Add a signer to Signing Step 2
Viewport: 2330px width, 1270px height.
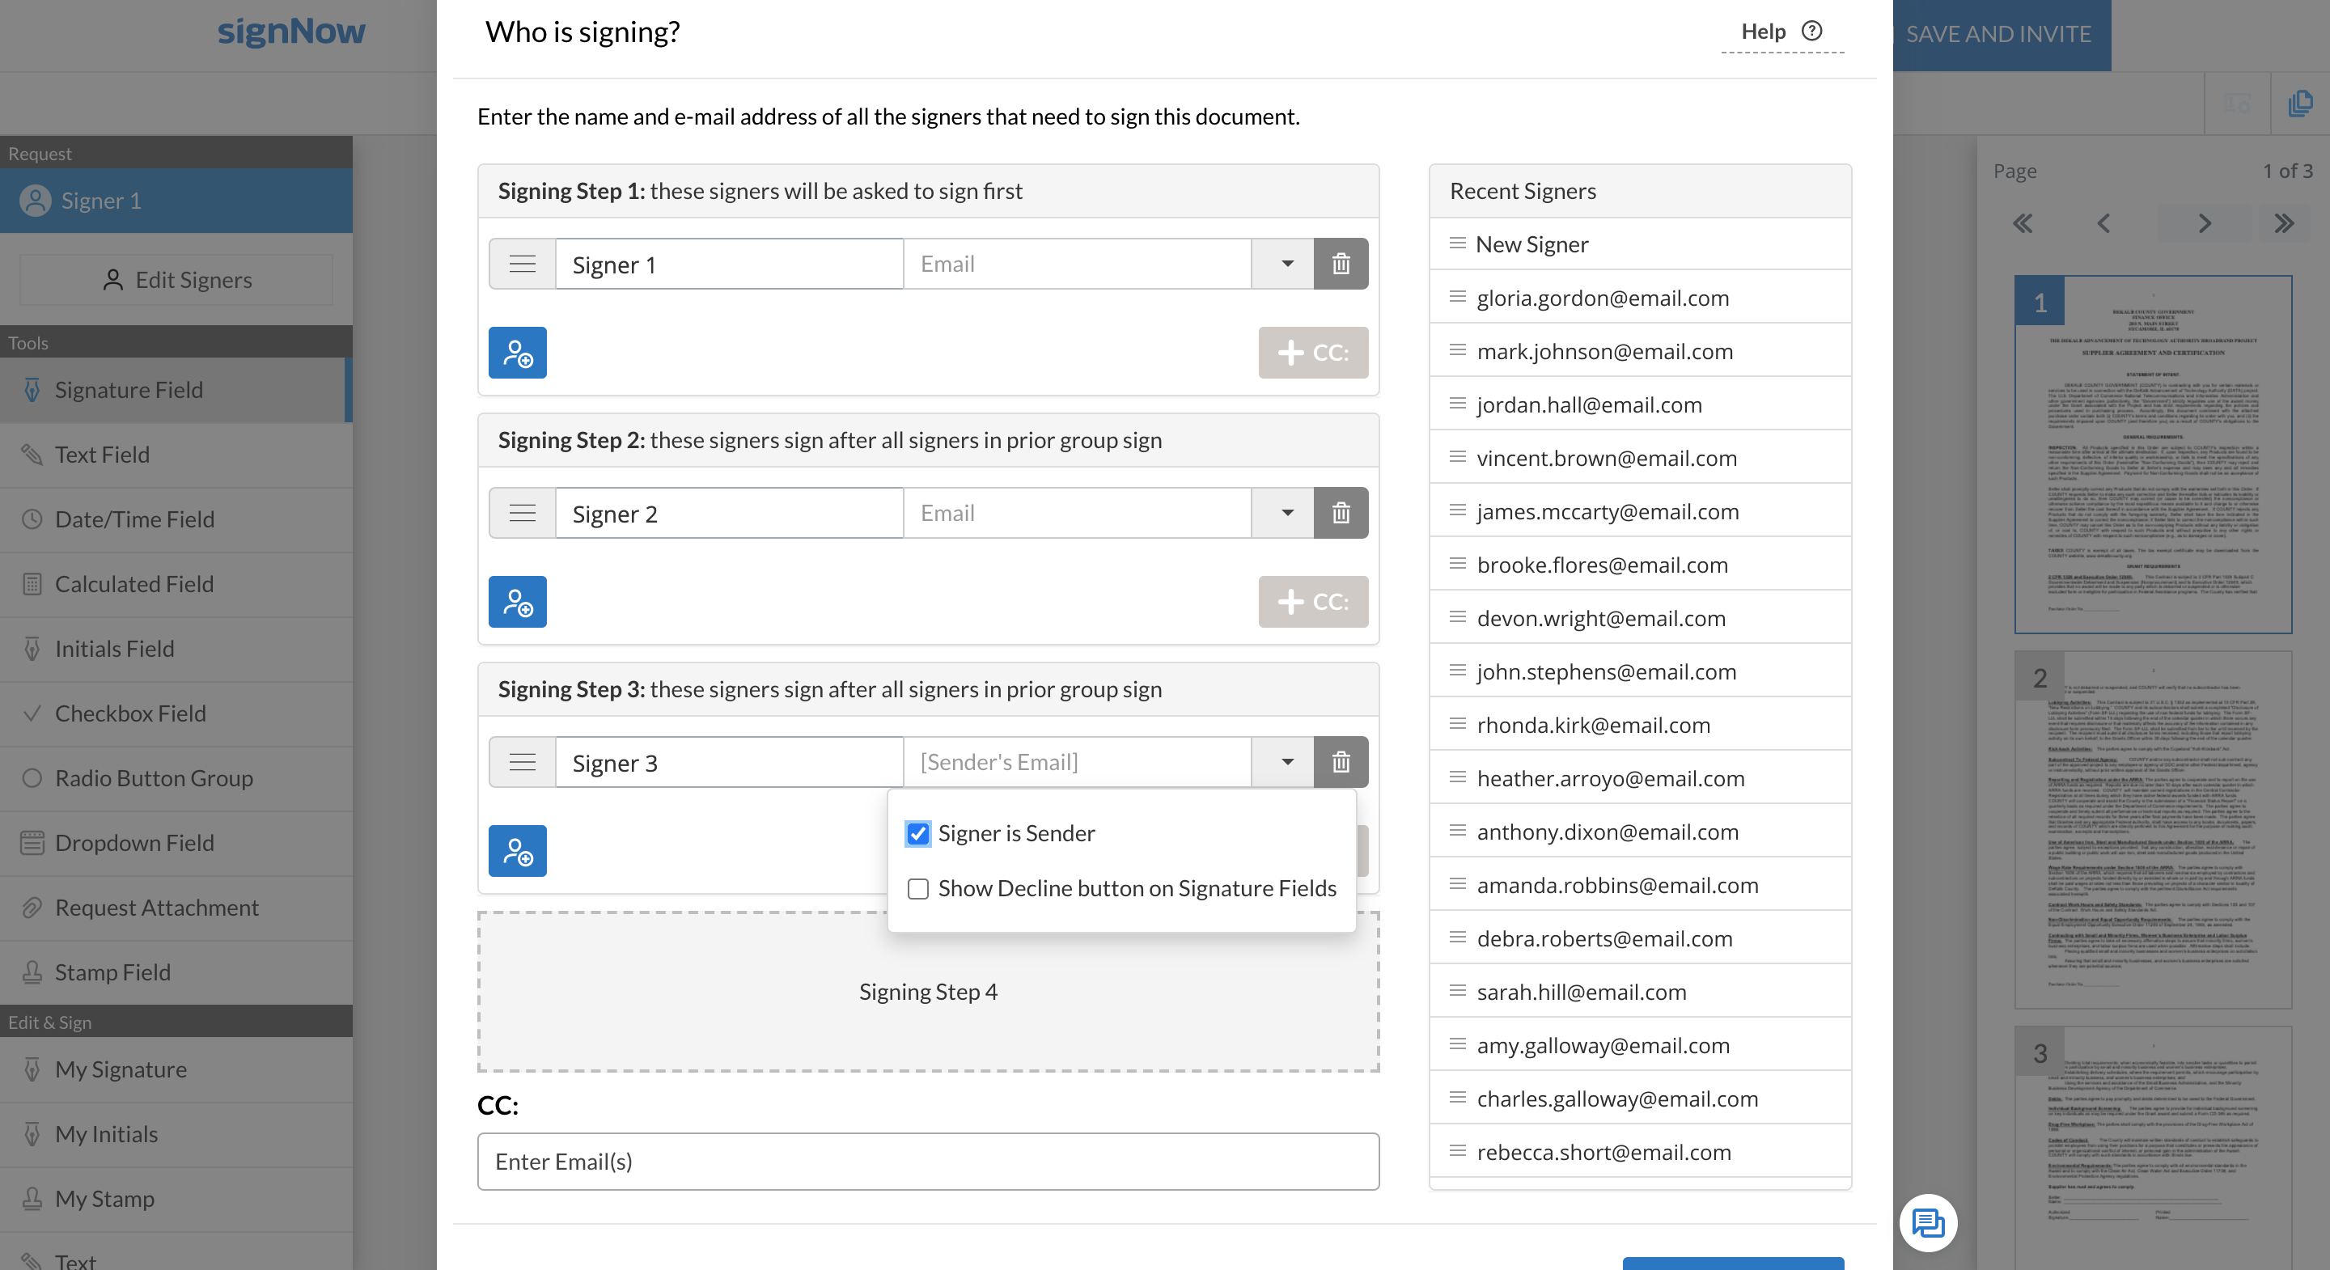click(518, 602)
